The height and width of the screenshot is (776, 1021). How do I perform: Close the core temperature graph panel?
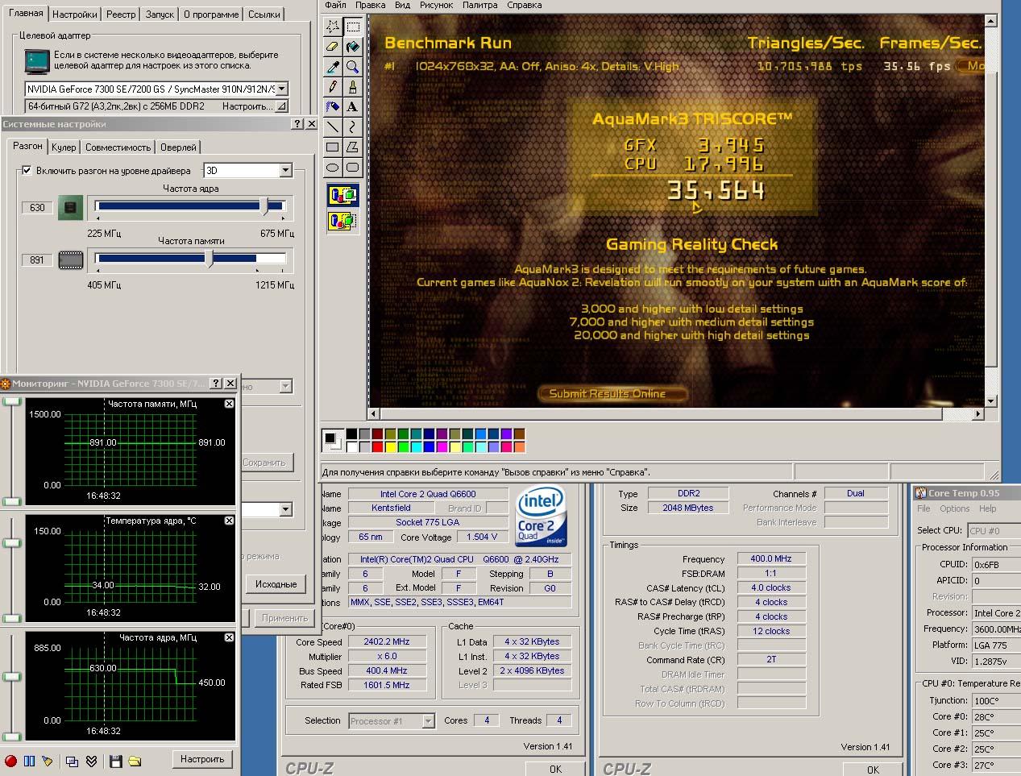click(x=229, y=521)
